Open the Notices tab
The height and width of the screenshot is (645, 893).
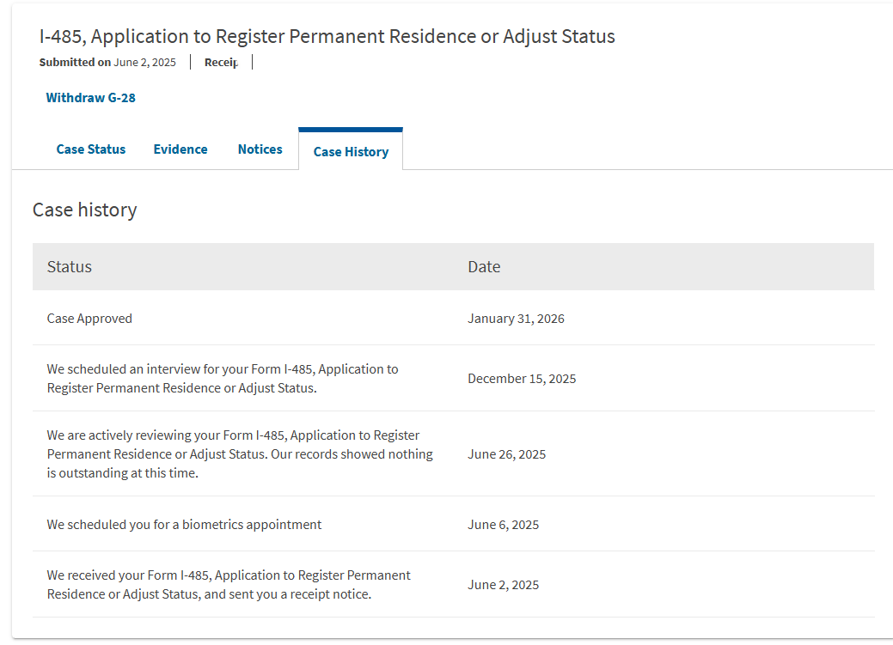tap(260, 149)
